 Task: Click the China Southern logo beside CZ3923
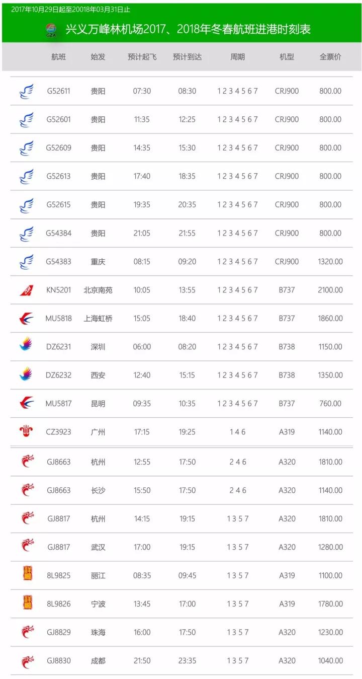(26, 432)
